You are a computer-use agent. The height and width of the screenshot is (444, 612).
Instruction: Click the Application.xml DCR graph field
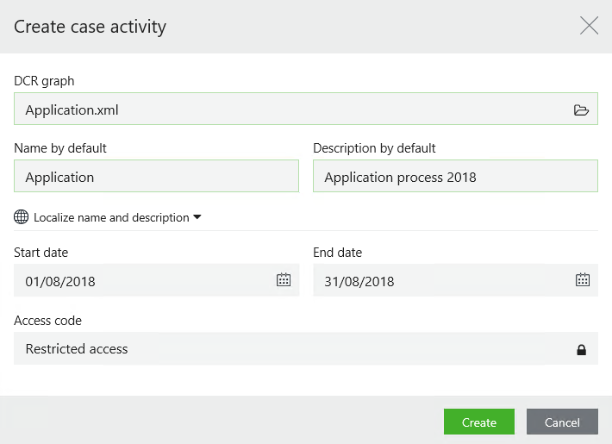[284, 109]
